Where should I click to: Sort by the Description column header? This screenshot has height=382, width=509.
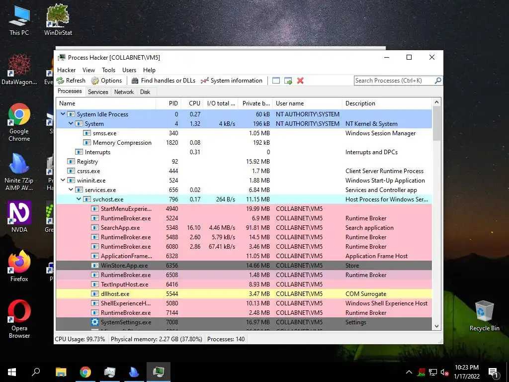click(x=387, y=103)
